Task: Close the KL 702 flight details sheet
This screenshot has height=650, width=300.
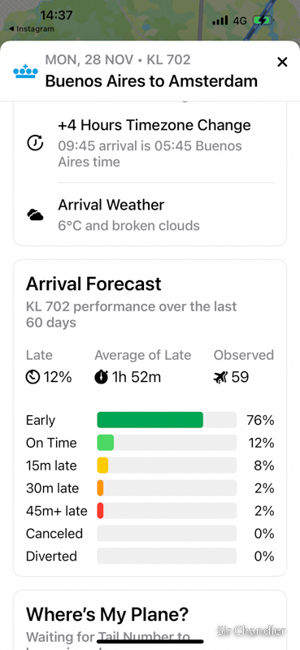Action: tap(282, 63)
